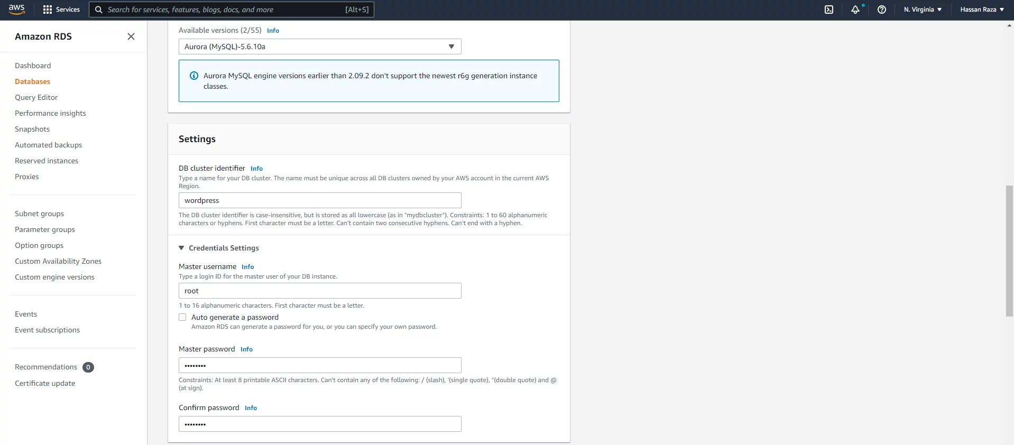Enable Auto generate a password checkbox
Screen dimensions: 1014x445
[182, 317]
